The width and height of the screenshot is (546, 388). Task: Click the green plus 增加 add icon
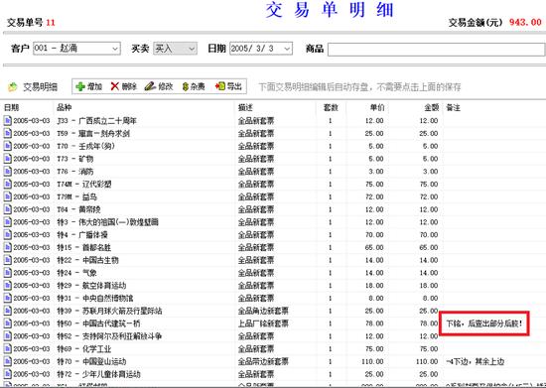pos(80,86)
